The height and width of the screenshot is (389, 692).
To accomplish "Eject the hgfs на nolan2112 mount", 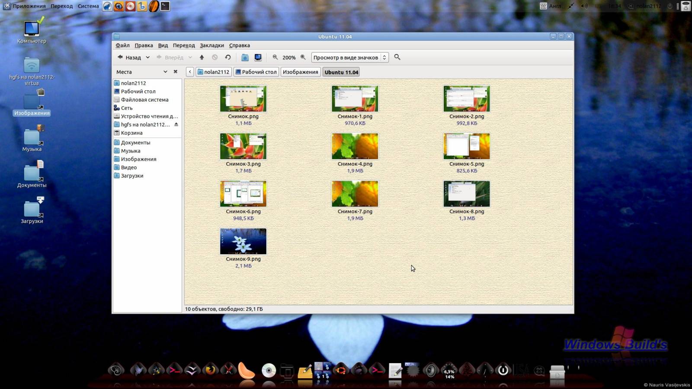I will 176,124.
